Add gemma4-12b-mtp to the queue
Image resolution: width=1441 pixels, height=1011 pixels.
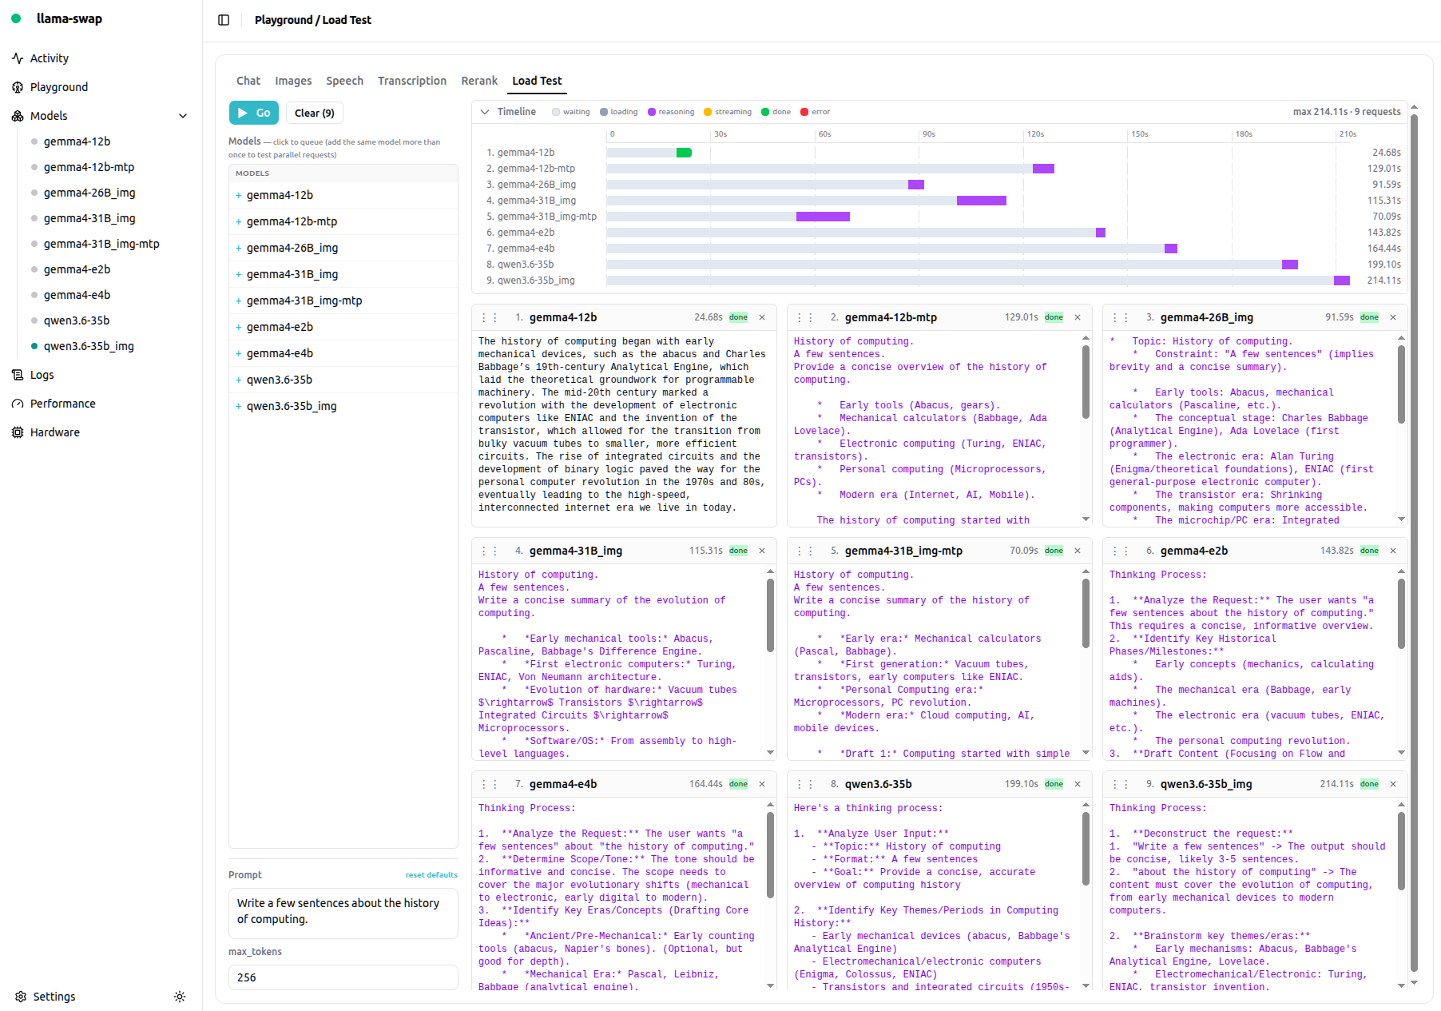click(x=343, y=221)
